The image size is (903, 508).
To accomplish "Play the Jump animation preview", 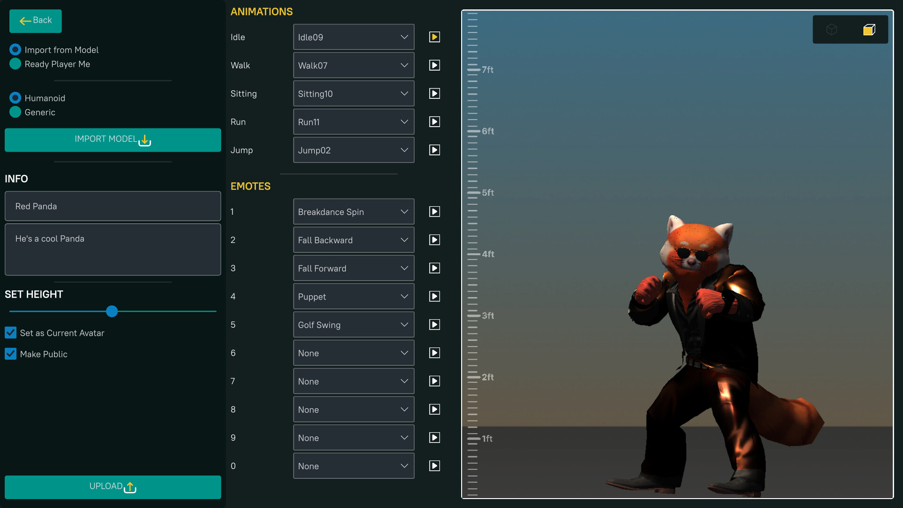I will (x=434, y=150).
